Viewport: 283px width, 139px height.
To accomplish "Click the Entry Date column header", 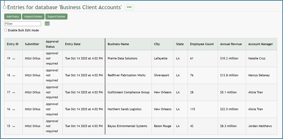I will [x=73, y=44].
